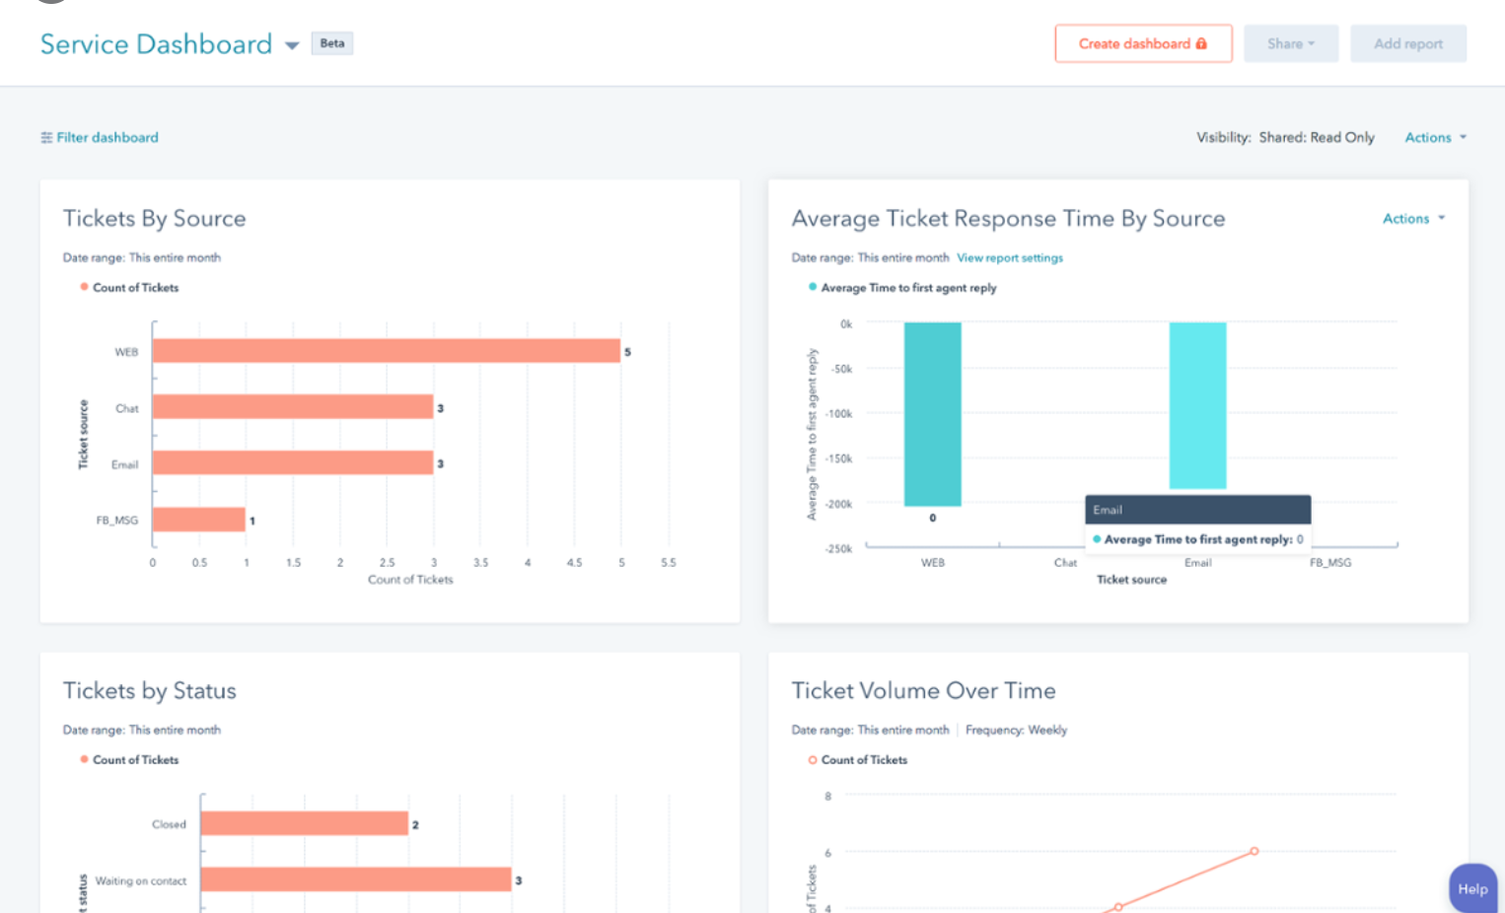The width and height of the screenshot is (1505, 913).
Task: Open Actions menu on Average Ticket Response Time report
Action: [x=1413, y=218]
